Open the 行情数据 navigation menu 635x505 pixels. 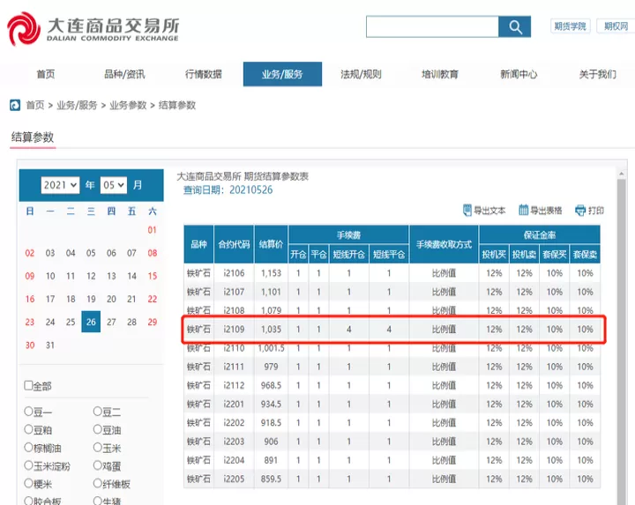pos(204,74)
